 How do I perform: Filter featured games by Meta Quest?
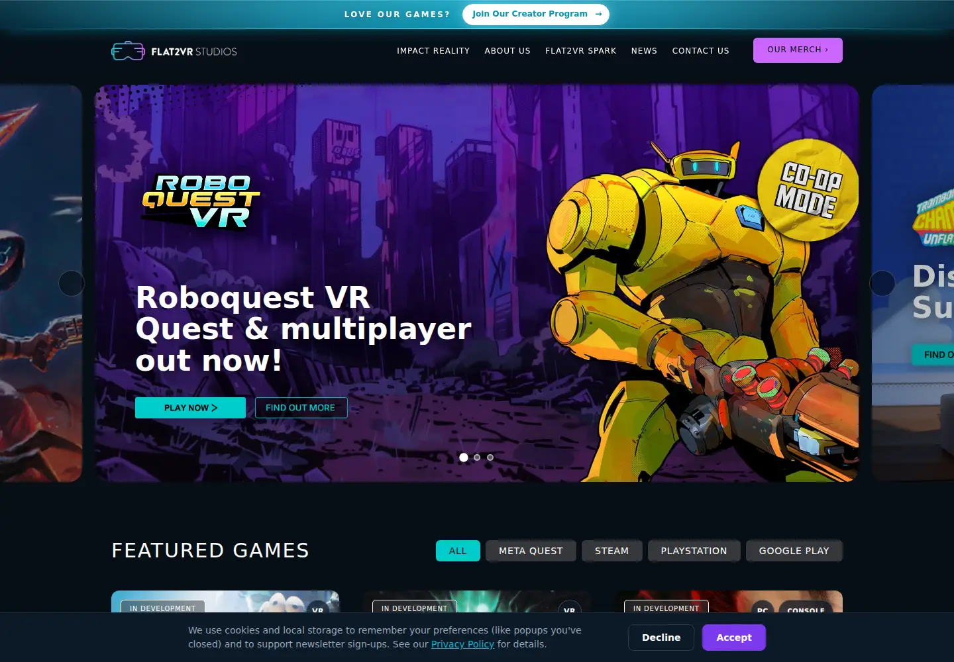pyautogui.click(x=531, y=551)
